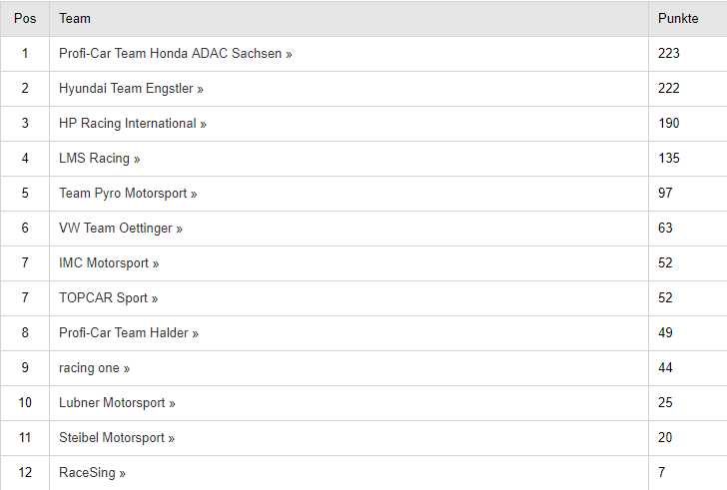
Task: Open Profi-Car Team Honda ADAC Sachsen link
Action: tap(176, 54)
